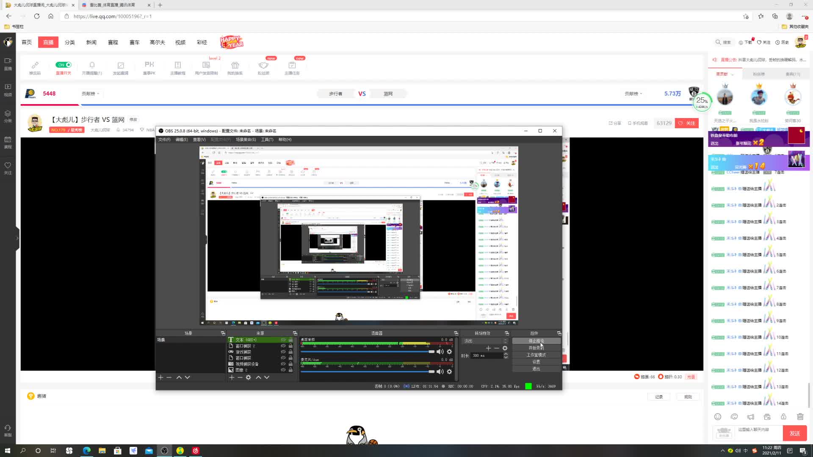Click the emoji face icon in chat
The image size is (813, 457).
tap(718, 417)
